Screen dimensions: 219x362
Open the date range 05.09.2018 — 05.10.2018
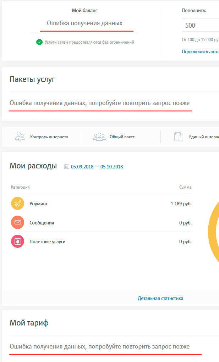pos(97,166)
